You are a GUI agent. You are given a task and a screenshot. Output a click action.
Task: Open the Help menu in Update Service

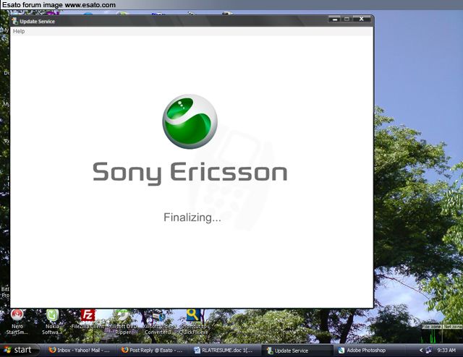tap(19, 31)
